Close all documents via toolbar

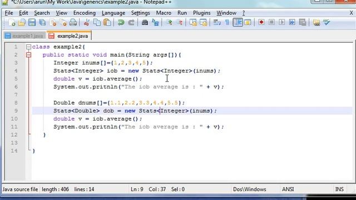click(63, 22)
